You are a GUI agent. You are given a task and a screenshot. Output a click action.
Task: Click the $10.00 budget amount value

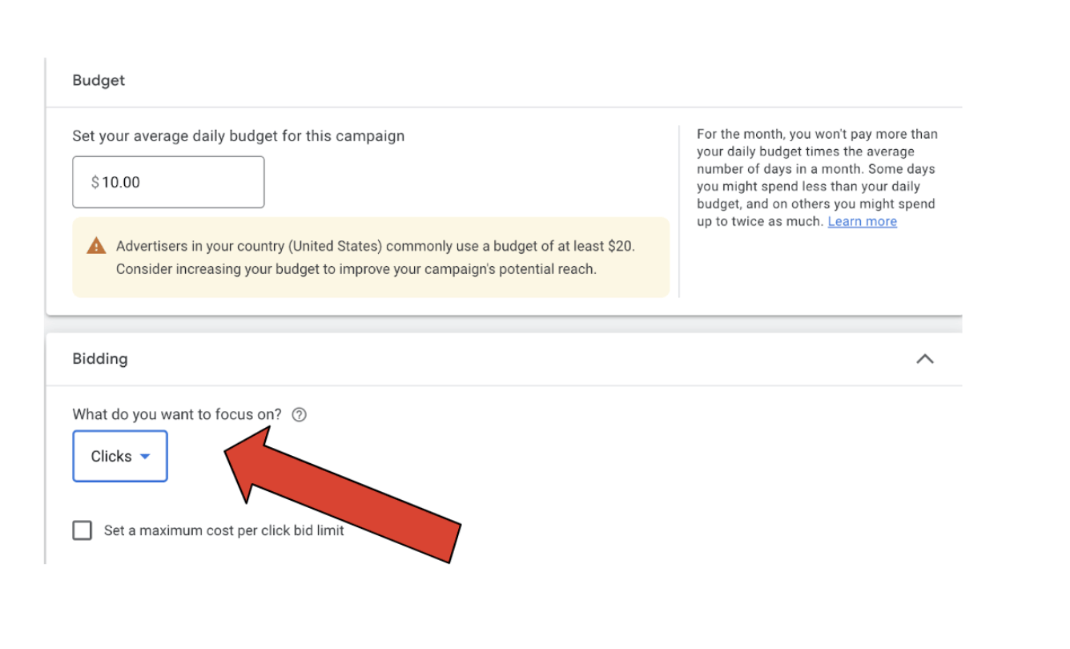(121, 183)
